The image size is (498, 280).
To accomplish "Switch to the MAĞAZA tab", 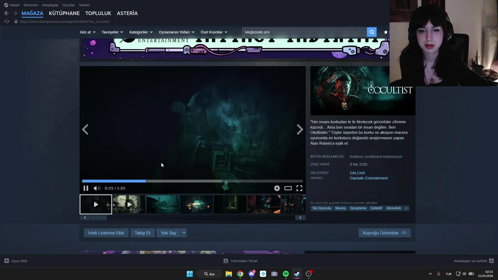I will [x=32, y=13].
